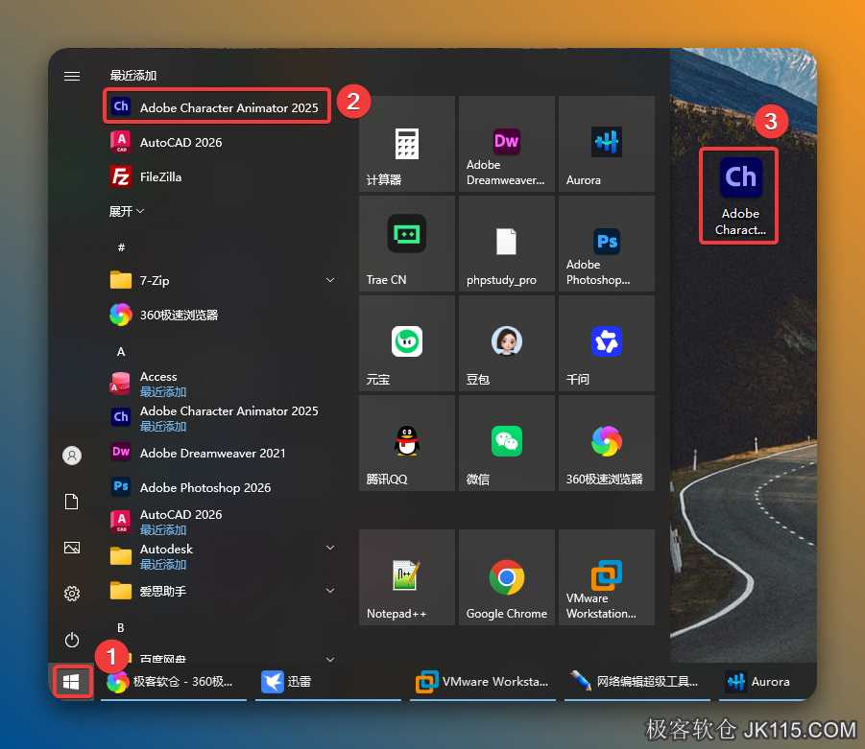
Task: Switch to 迅雷 in the taskbar
Action: click(327, 682)
